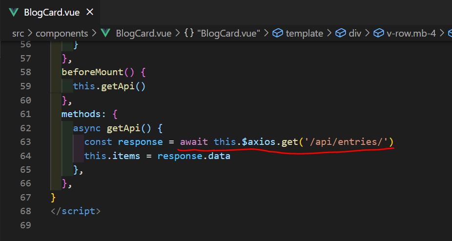Click the await keyword on line 63
Viewport: 452px width, 241px height.
click(x=194, y=142)
